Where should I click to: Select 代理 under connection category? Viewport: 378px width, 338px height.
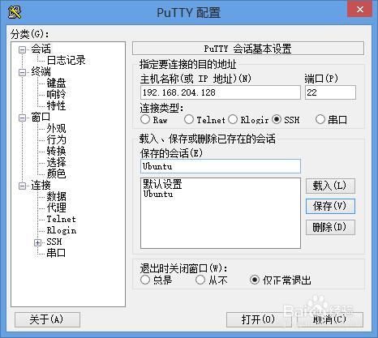56,208
